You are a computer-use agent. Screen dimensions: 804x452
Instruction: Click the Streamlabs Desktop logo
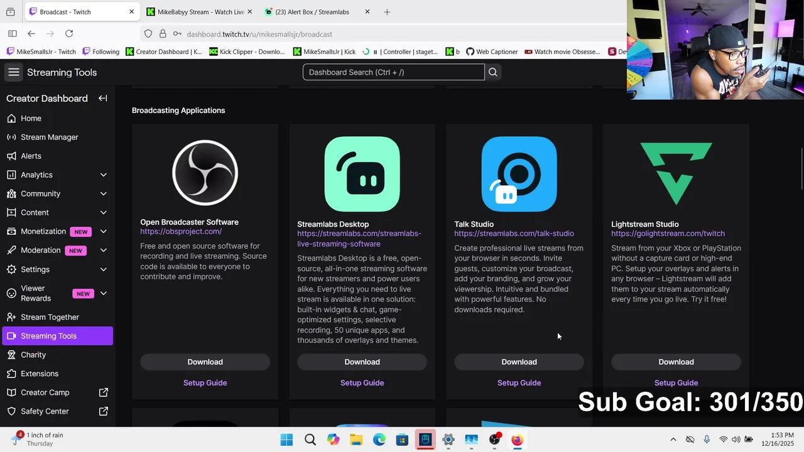(x=362, y=174)
